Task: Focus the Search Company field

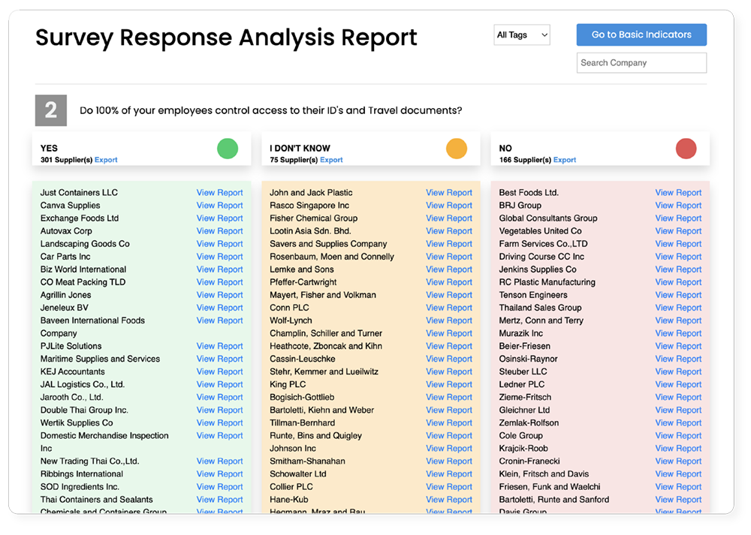Action: coord(641,63)
